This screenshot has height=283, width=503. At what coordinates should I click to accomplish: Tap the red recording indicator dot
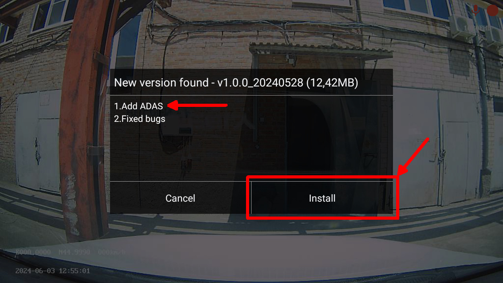[492, 10]
